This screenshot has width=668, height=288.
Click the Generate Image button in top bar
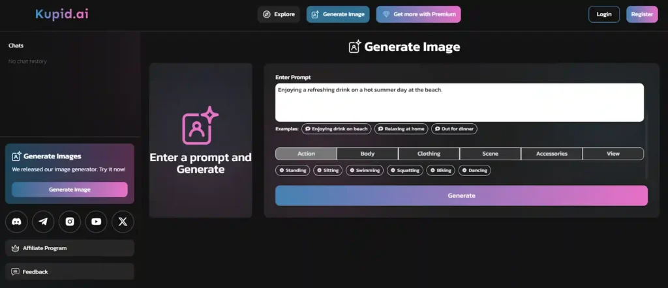coord(338,14)
